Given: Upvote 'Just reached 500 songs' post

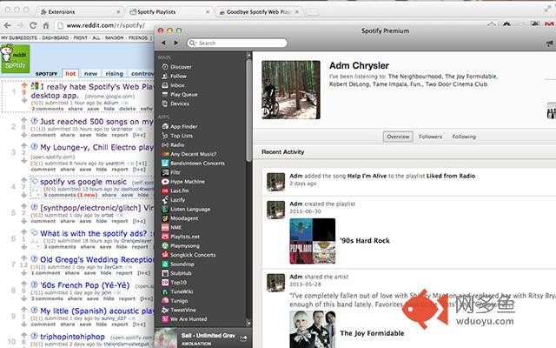Looking at the screenshot, I should 23,120.
